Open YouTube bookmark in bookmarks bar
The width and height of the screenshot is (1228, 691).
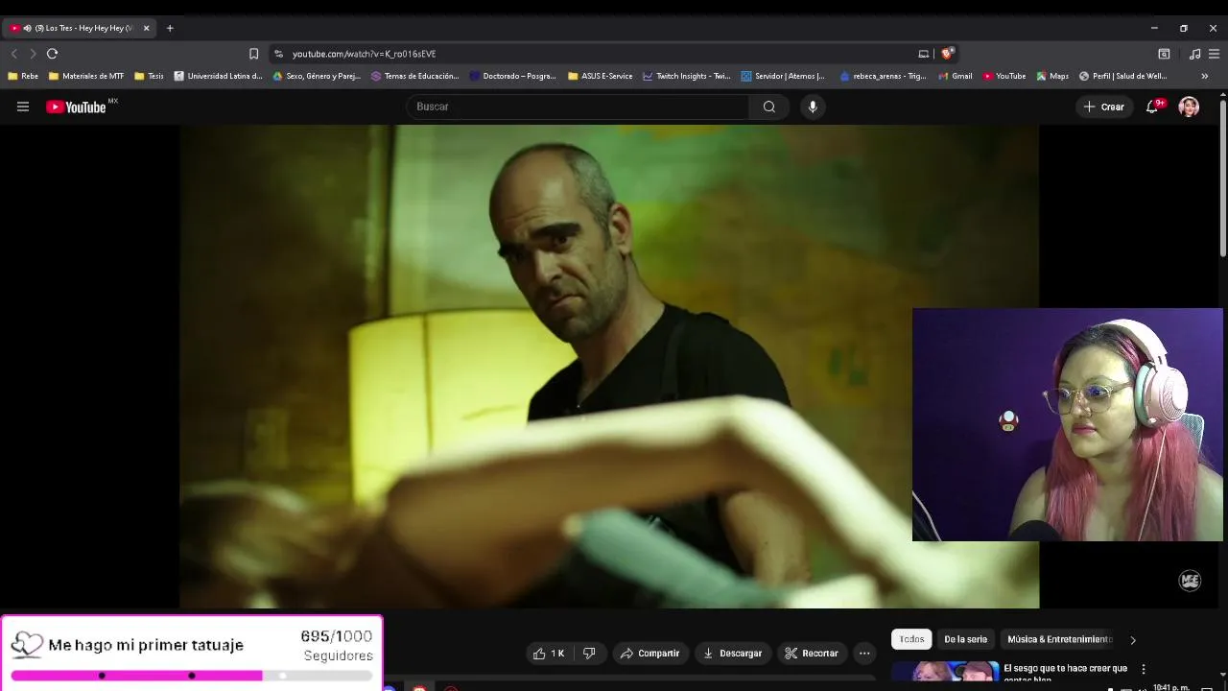coord(1004,76)
